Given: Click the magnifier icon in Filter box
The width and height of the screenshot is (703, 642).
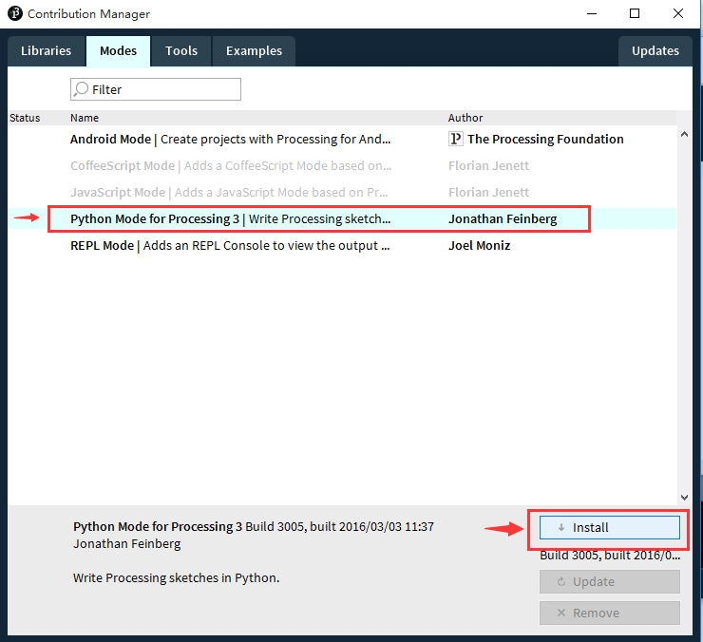Looking at the screenshot, I should tap(81, 89).
